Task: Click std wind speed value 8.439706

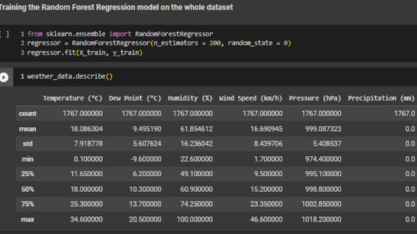Action: (x=268, y=144)
